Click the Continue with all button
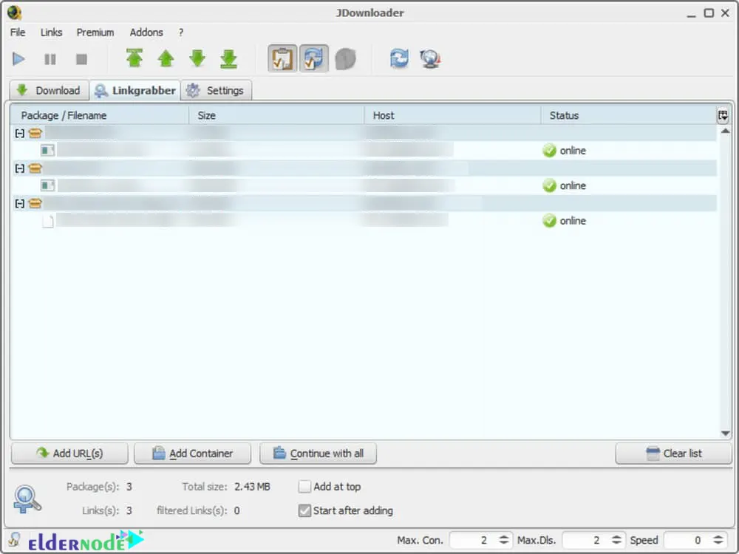Screen dimensions: 739x554 [x=318, y=453]
